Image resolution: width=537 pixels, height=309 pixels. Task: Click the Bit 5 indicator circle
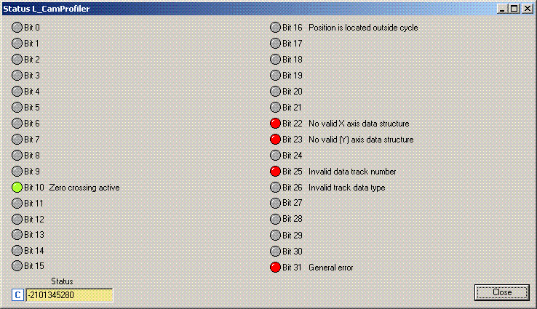coord(17,108)
